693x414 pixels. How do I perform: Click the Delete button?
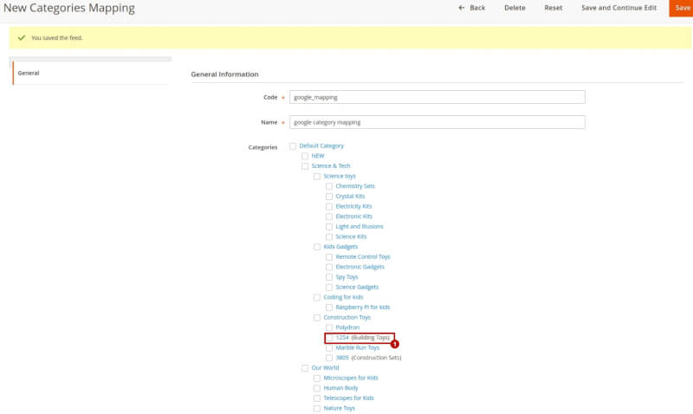(x=515, y=8)
